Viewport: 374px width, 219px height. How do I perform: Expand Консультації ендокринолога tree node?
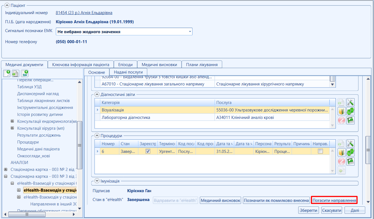tap(12, 121)
